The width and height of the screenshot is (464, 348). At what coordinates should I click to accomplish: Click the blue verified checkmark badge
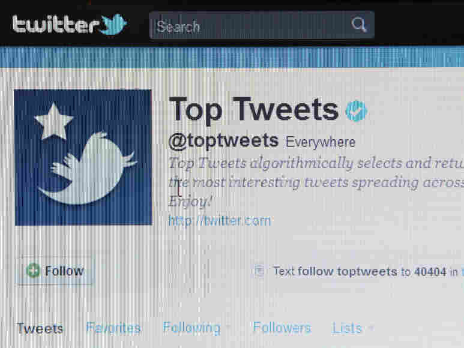click(x=357, y=111)
